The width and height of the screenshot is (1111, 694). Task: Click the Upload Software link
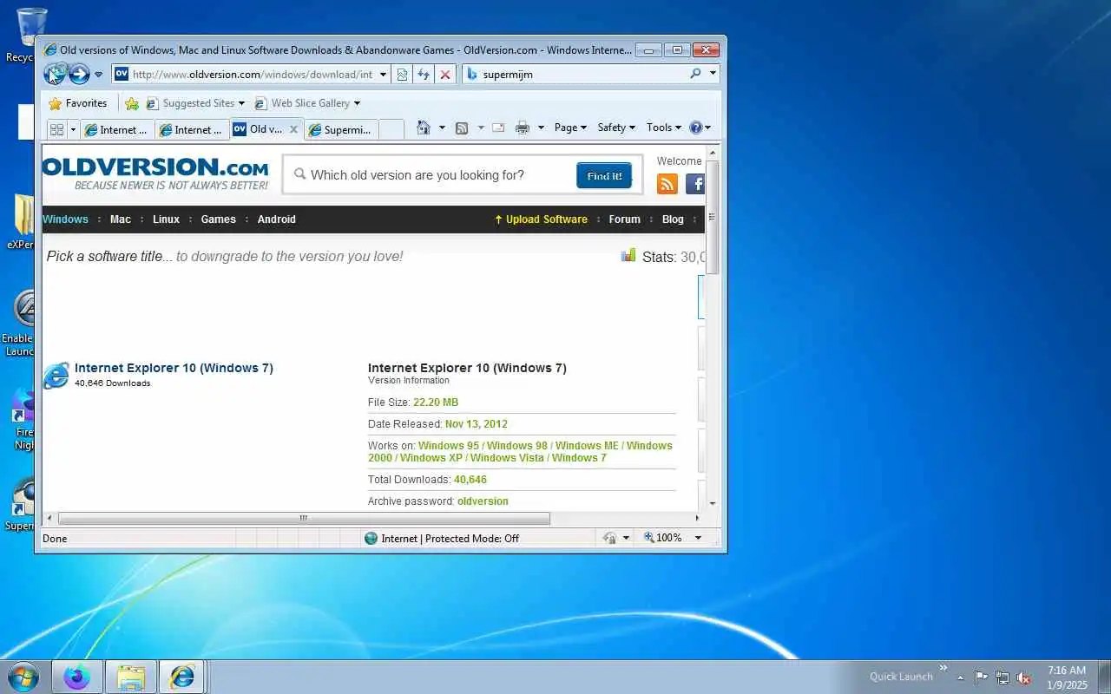pyautogui.click(x=541, y=219)
